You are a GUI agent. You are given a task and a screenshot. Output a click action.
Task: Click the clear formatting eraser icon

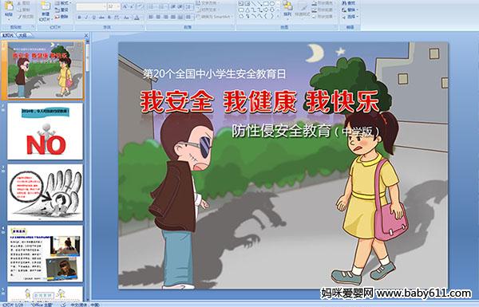click(x=140, y=6)
